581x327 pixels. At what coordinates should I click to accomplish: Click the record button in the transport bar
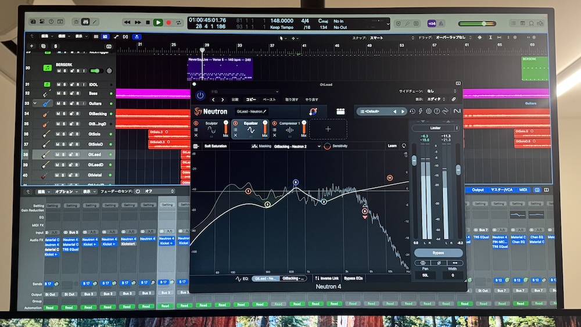coord(169,23)
